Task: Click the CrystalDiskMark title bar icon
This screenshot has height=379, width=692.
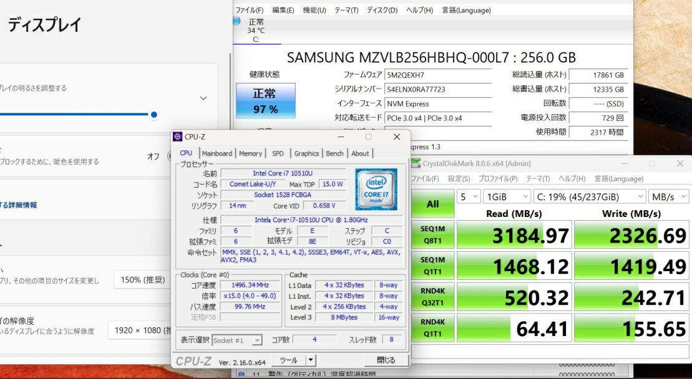Action: point(416,164)
